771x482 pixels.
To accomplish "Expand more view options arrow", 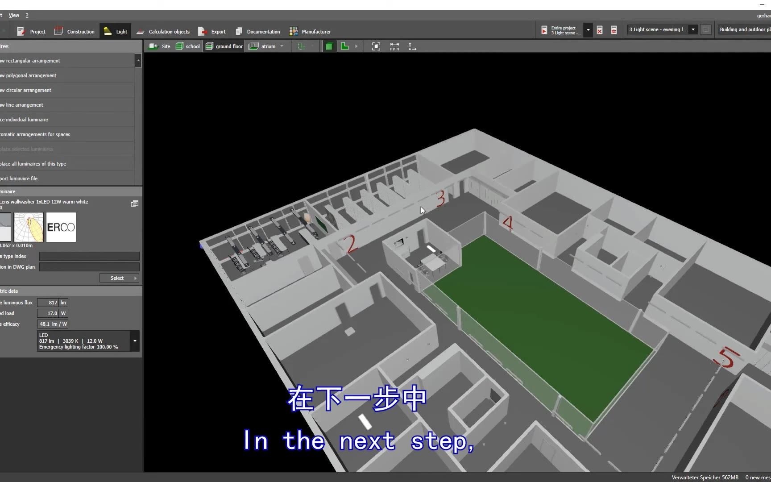I will coord(356,46).
